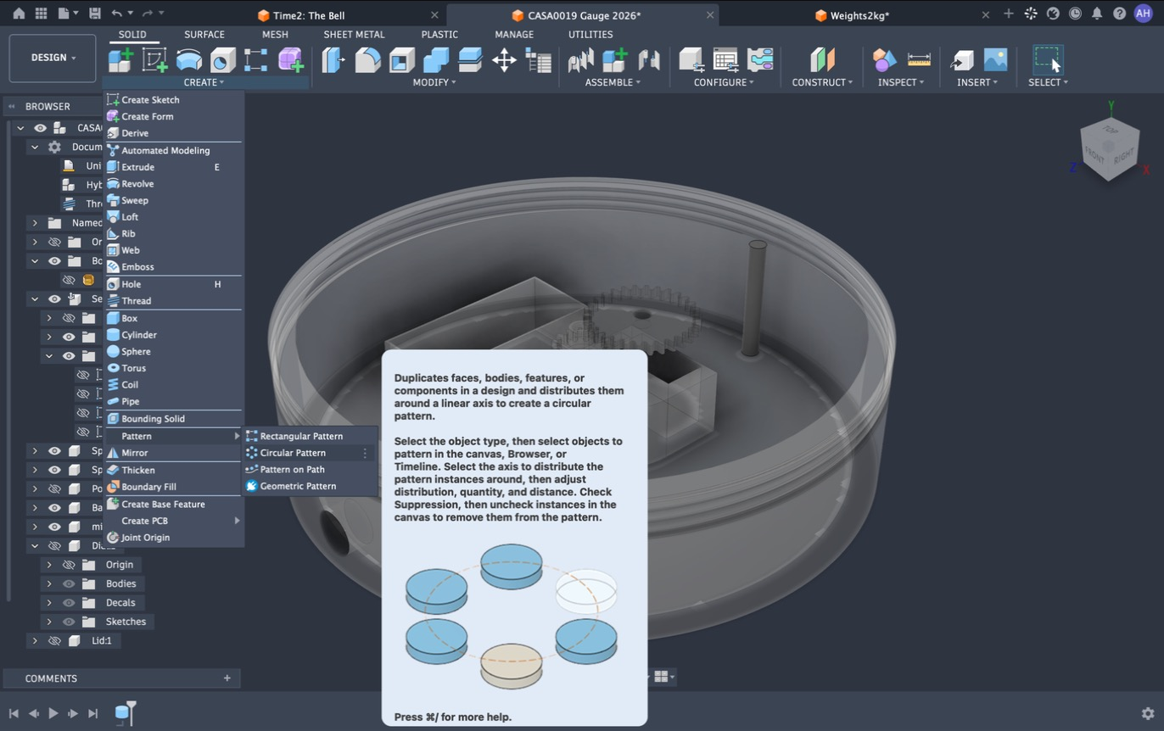Click the Insert Decal image icon

coord(995,59)
